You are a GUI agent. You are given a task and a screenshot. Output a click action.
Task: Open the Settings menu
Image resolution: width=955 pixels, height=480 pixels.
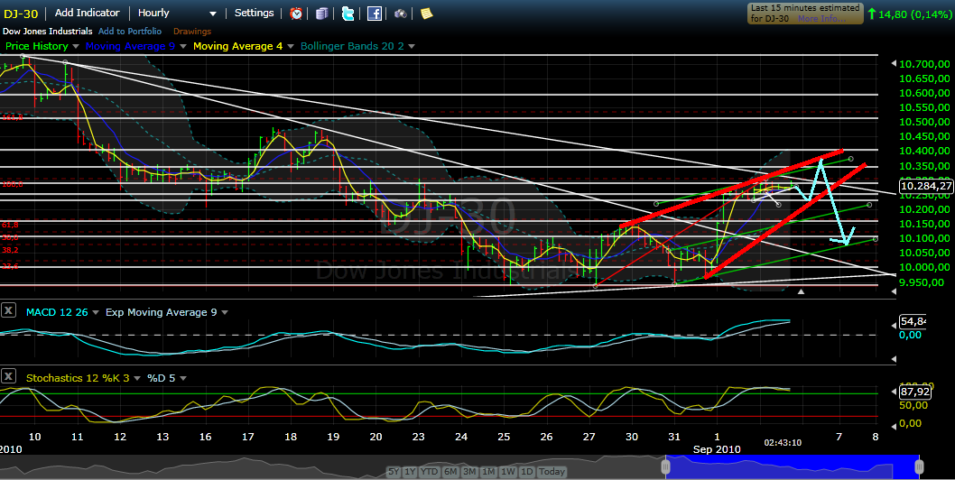click(254, 13)
